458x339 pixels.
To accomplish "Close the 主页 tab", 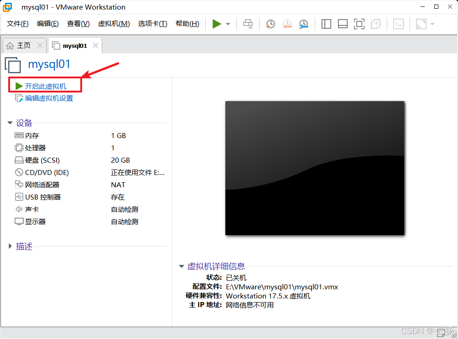I will click(x=40, y=46).
